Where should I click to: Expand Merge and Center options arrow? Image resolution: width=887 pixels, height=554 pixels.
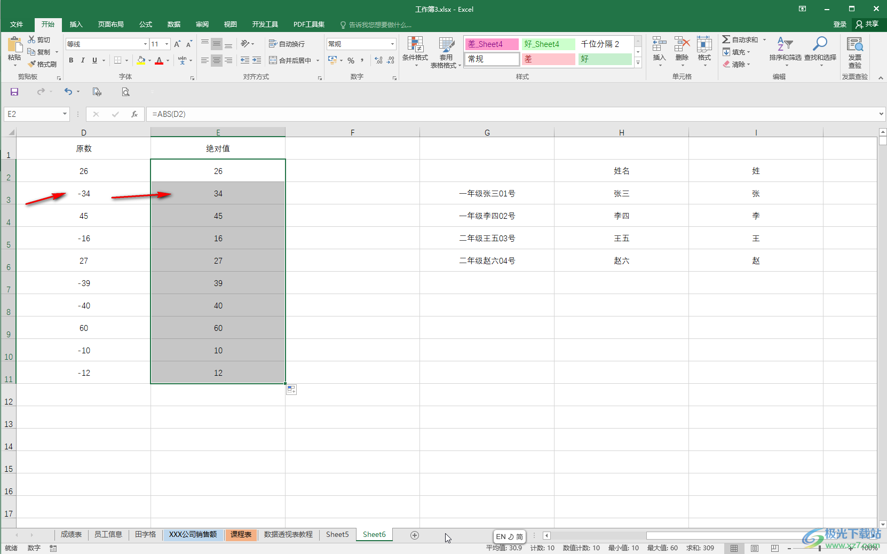tap(318, 60)
